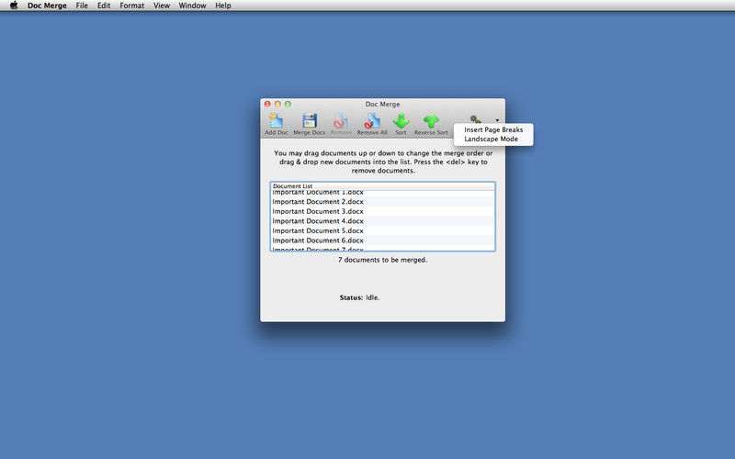Open the Window menu
The image size is (735, 459).
[x=192, y=6]
